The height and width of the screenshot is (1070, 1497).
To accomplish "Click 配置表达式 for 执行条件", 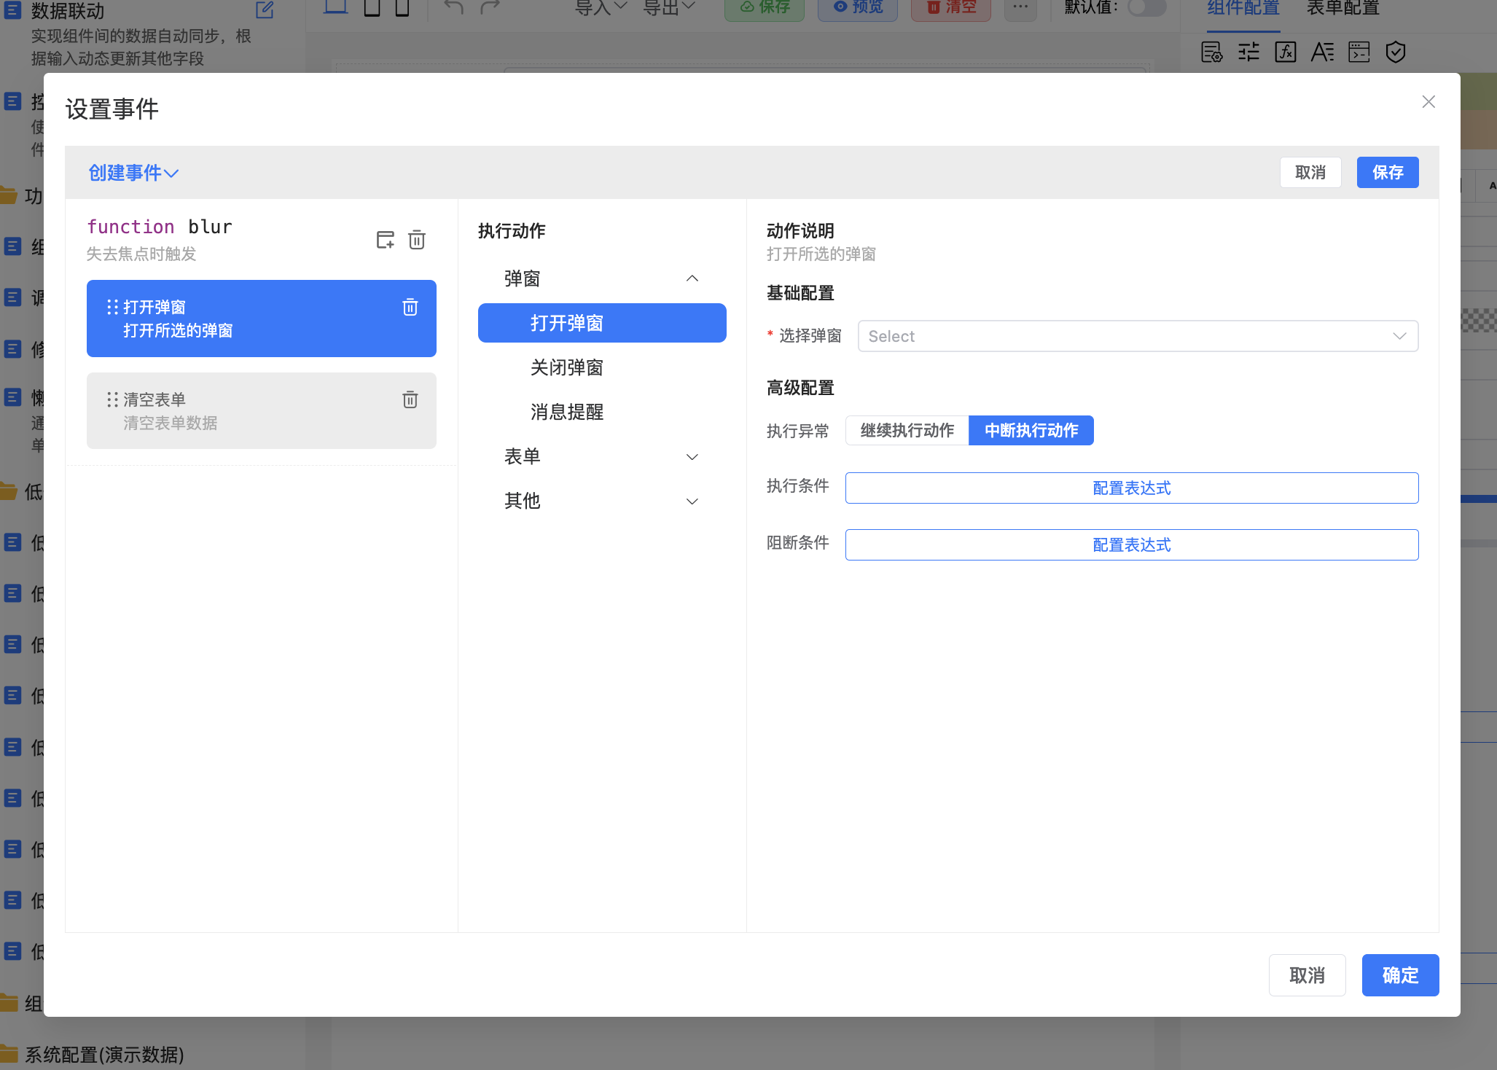I will [1131, 488].
